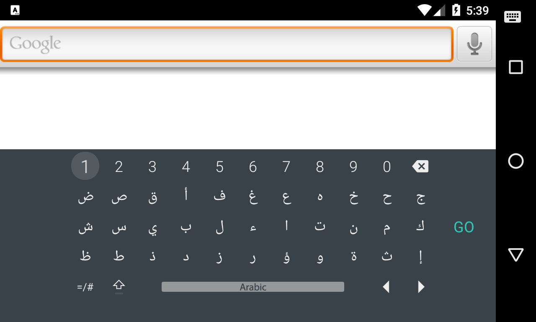This screenshot has height=322, width=536.
Task: Tap the number 5 key
Action: pos(219,167)
